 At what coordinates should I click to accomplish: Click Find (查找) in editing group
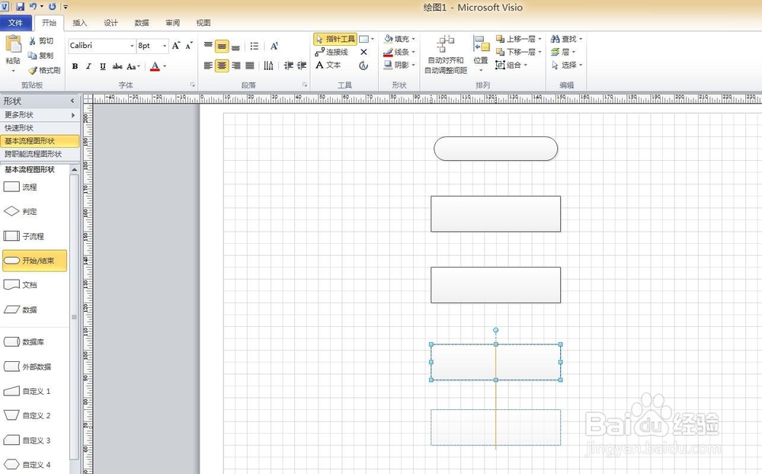pos(567,39)
